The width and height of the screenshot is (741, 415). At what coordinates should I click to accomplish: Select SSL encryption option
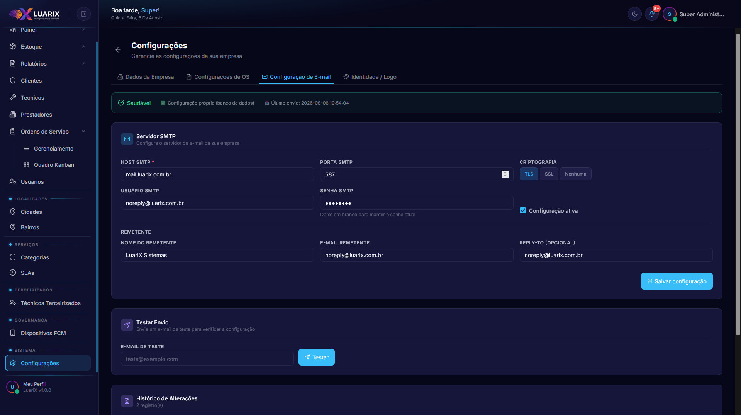click(549, 174)
